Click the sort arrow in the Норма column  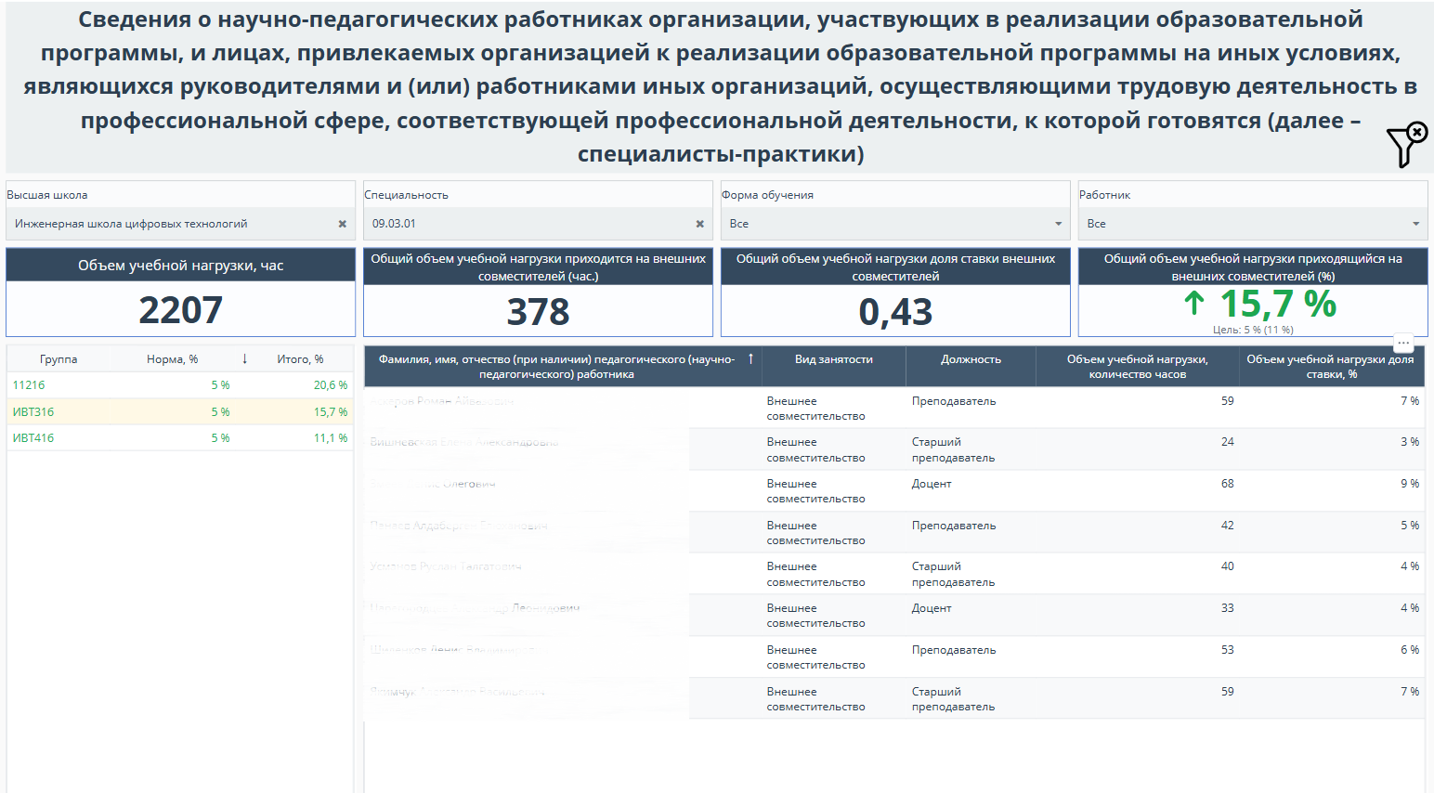click(244, 359)
